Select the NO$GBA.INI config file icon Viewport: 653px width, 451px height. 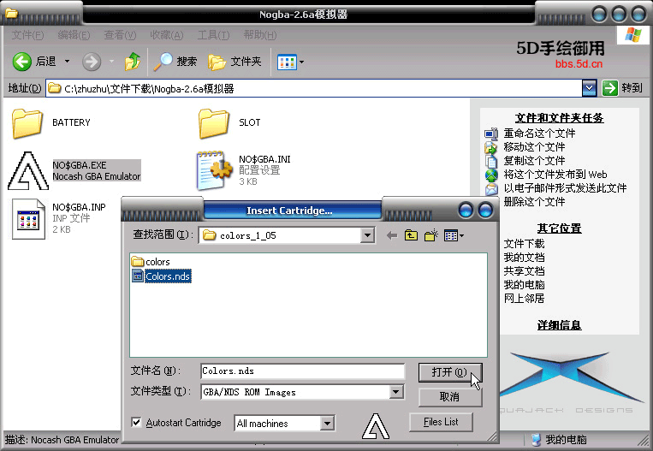click(x=214, y=171)
